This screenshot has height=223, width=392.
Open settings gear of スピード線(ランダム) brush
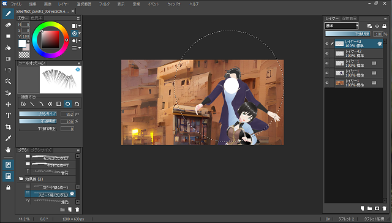(72, 194)
